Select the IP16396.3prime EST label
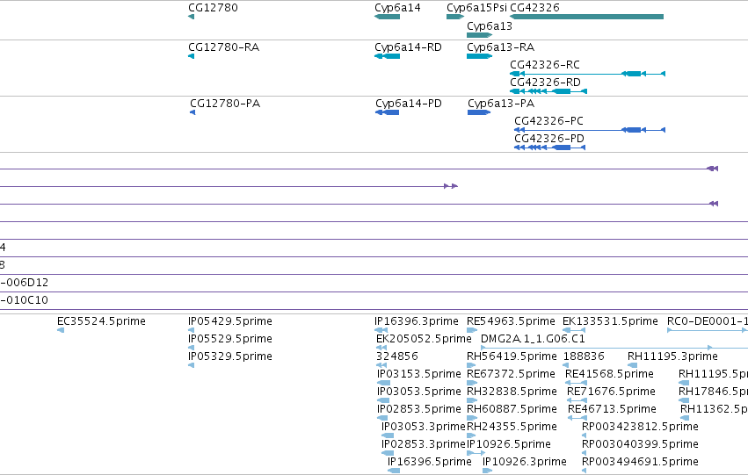Image resolution: width=748 pixels, height=475 pixels. pos(417,321)
